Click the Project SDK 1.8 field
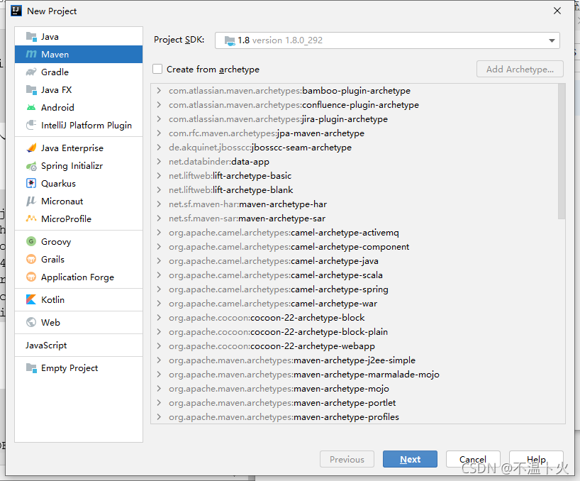The width and height of the screenshot is (580, 481). point(387,40)
